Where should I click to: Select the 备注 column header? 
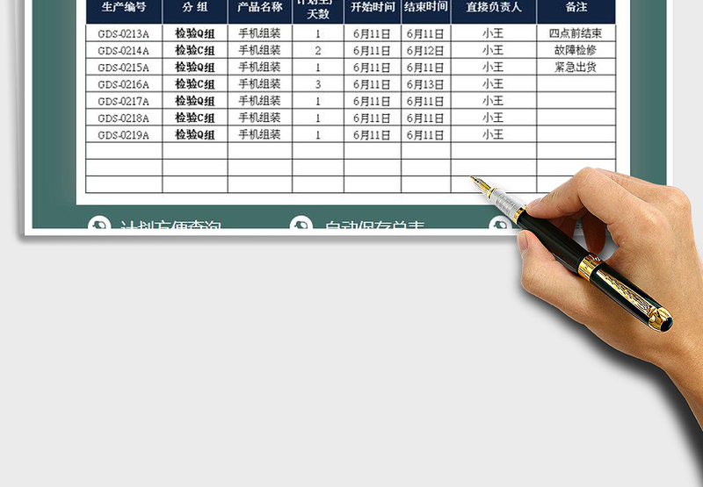576,8
